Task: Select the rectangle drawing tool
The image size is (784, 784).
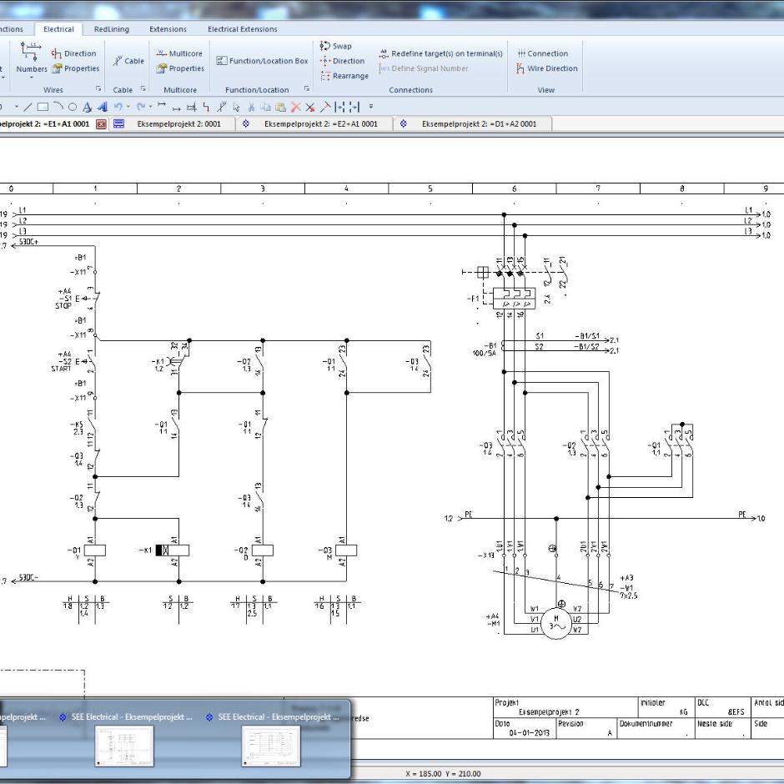Action: tap(43, 107)
